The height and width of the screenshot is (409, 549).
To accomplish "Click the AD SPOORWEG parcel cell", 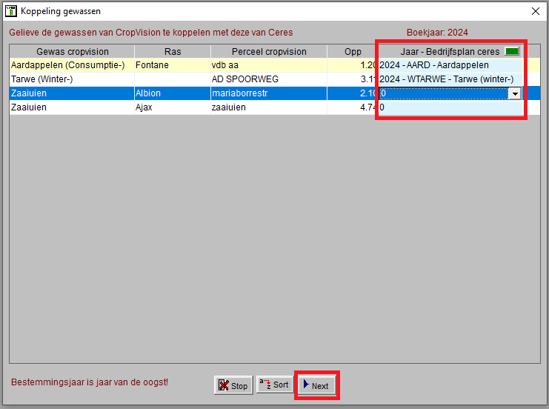I will [269, 79].
